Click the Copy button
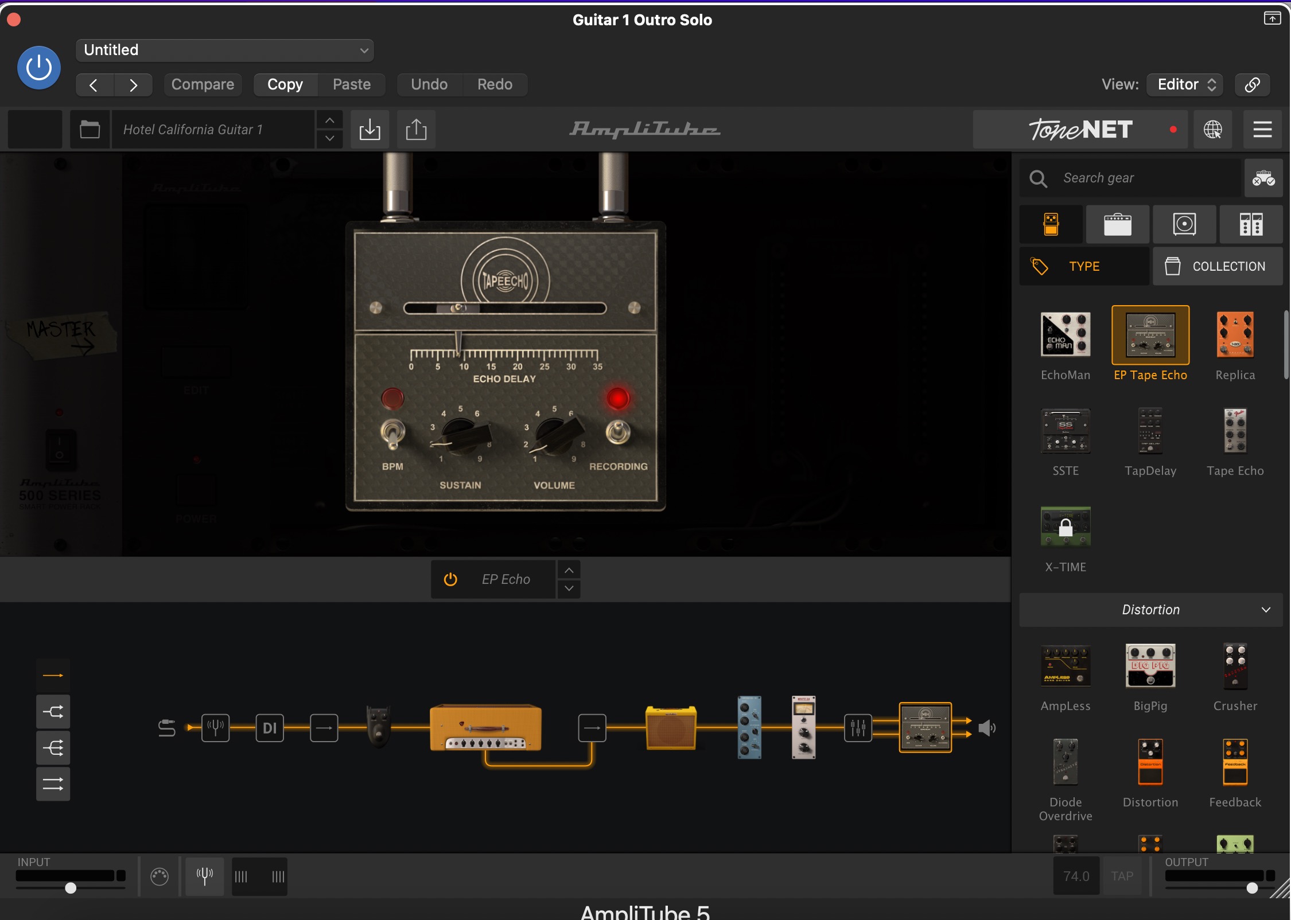 [285, 85]
